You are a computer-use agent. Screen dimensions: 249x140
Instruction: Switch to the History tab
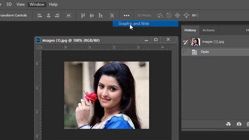[190, 30]
